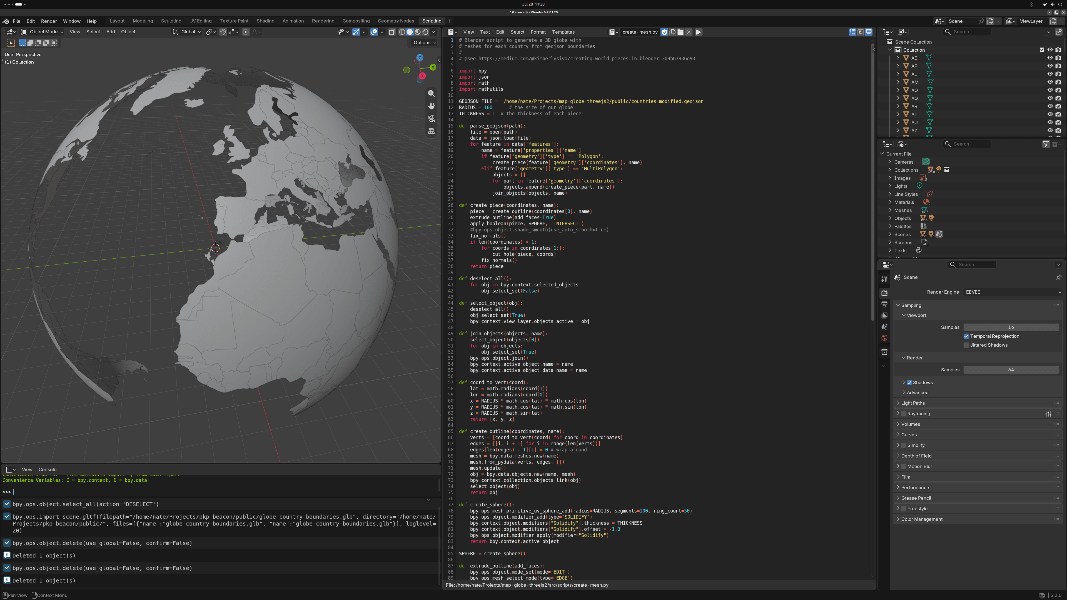Toggle viewport gizmos icon
The width and height of the screenshot is (1067, 600).
pyautogui.click(x=356, y=32)
